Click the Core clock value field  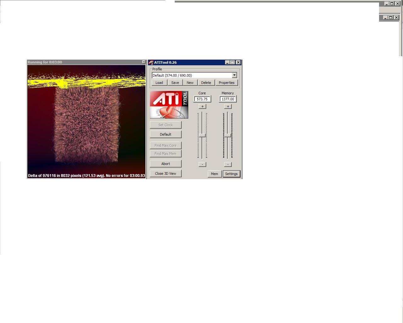tap(202, 99)
